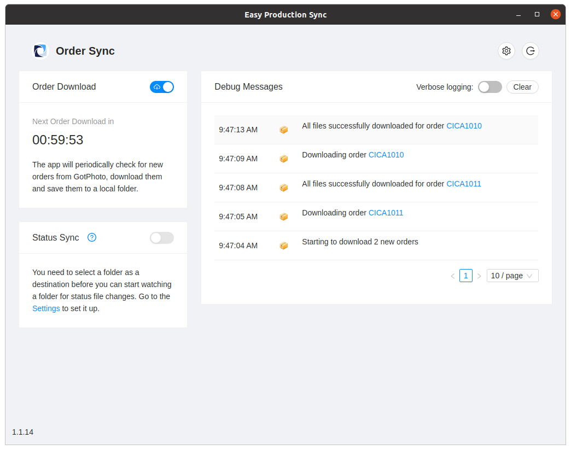
Task: Click the Order Download heading
Action: (x=64, y=86)
